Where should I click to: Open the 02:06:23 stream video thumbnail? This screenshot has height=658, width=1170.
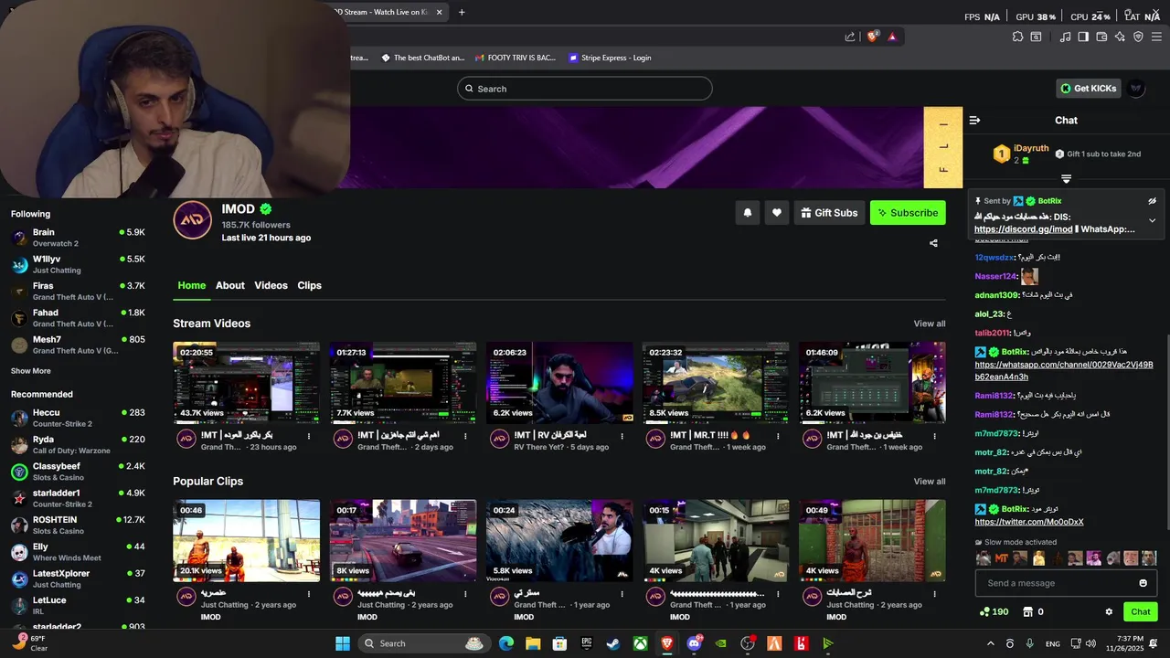(x=559, y=383)
